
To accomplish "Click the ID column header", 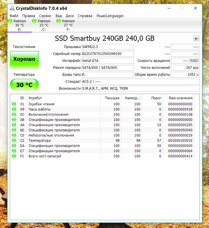I will (22, 98).
